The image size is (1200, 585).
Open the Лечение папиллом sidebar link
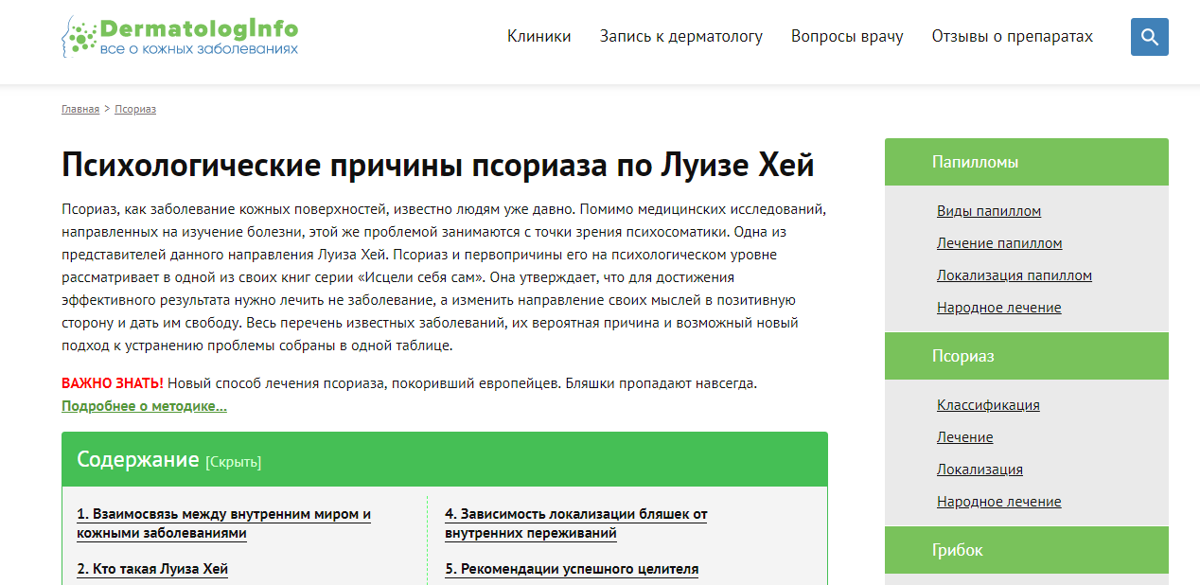[x=999, y=243]
